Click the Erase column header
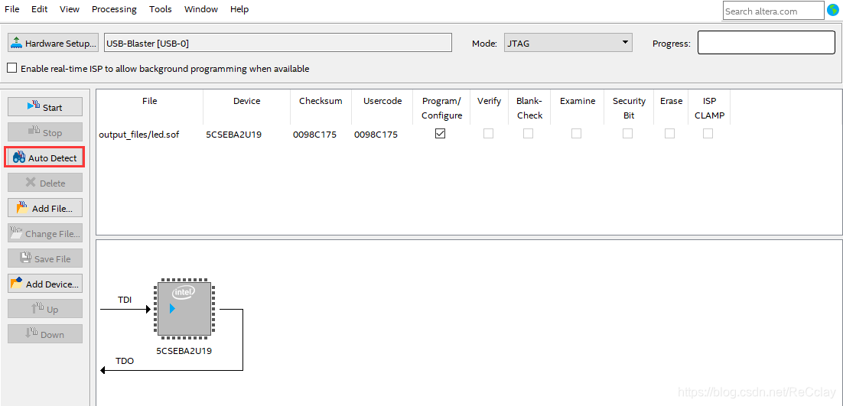Image resolution: width=843 pixels, height=406 pixels. tap(671, 100)
